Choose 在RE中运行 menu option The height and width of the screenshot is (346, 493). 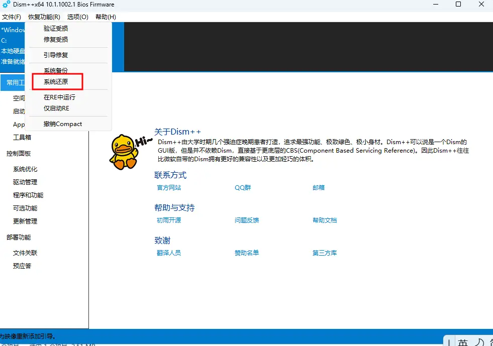point(59,97)
